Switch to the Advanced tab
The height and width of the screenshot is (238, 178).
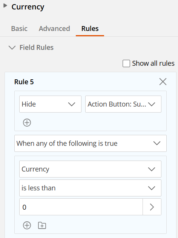[54, 29]
